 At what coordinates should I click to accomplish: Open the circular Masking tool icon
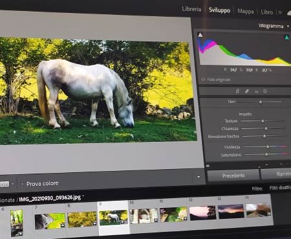click(x=265, y=91)
